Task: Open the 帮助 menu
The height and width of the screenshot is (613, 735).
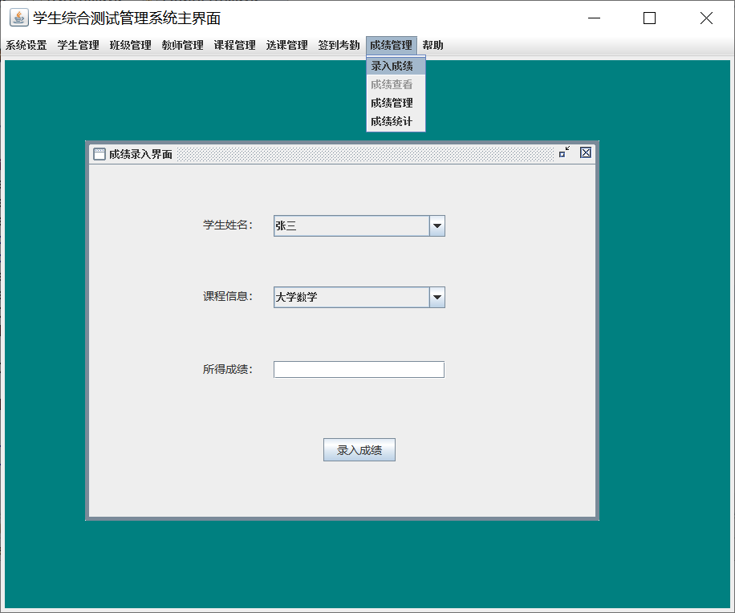Action: coord(432,45)
